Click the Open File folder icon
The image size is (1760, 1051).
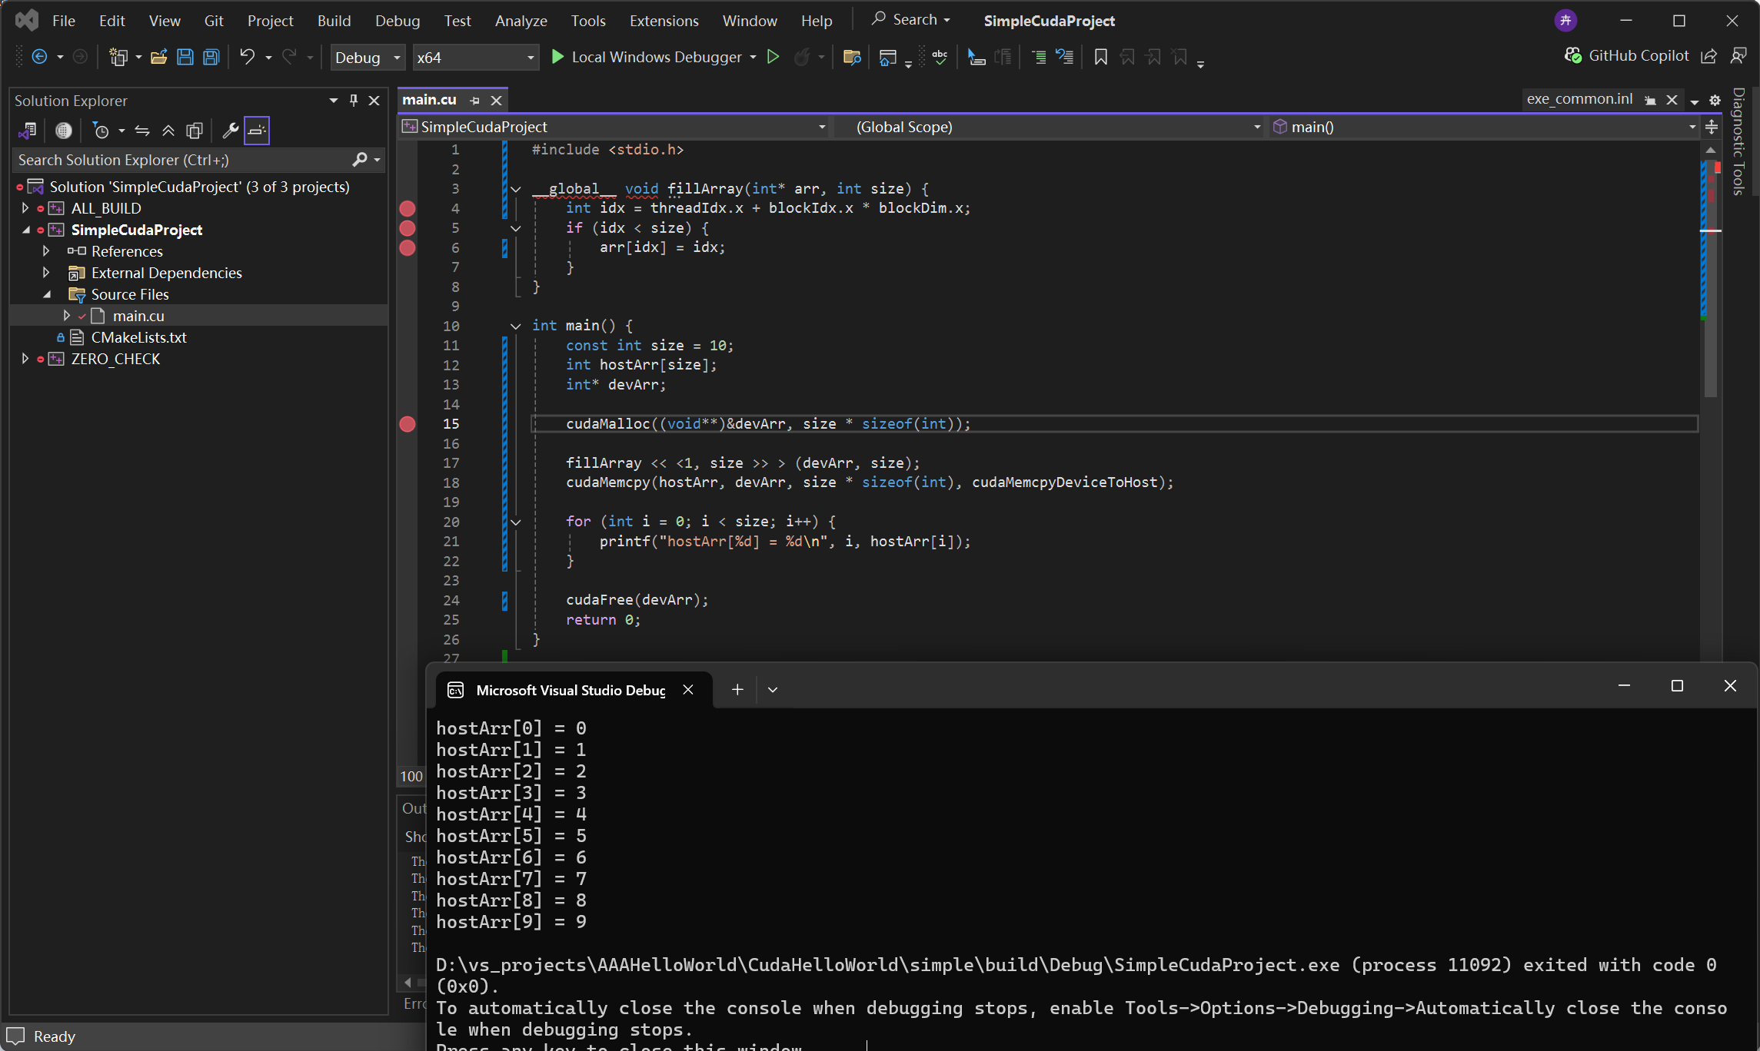(158, 57)
